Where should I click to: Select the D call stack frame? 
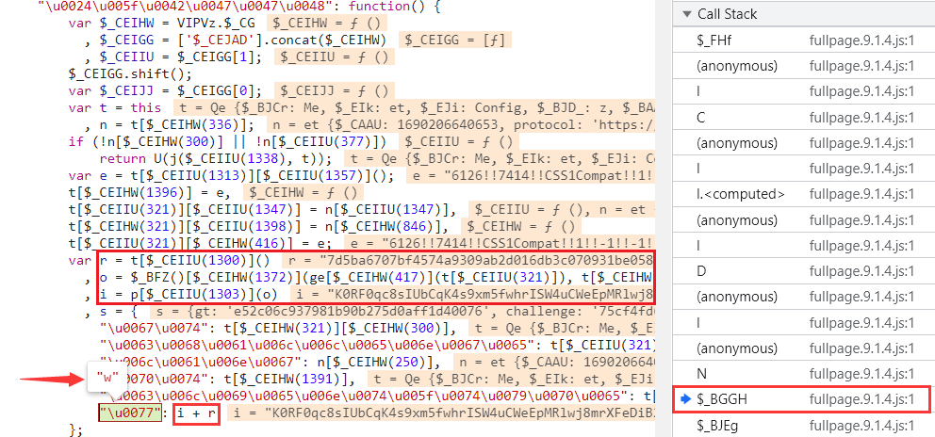(x=701, y=271)
